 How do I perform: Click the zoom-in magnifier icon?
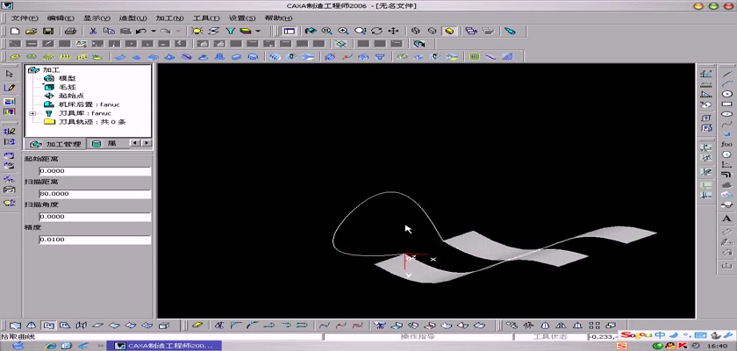click(x=343, y=31)
